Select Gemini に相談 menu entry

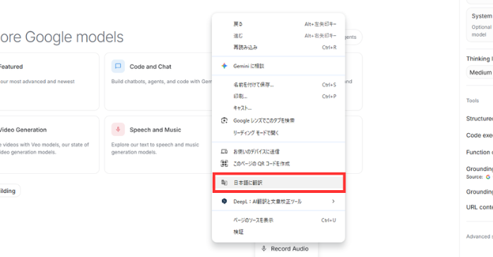point(278,65)
